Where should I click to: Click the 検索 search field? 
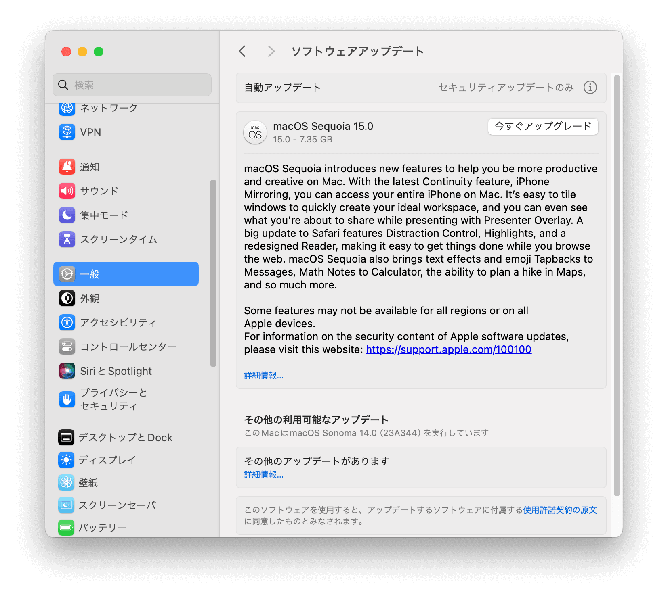tap(132, 85)
